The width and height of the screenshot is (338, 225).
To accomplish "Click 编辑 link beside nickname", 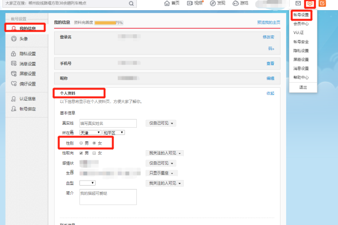I will pos(270,78).
